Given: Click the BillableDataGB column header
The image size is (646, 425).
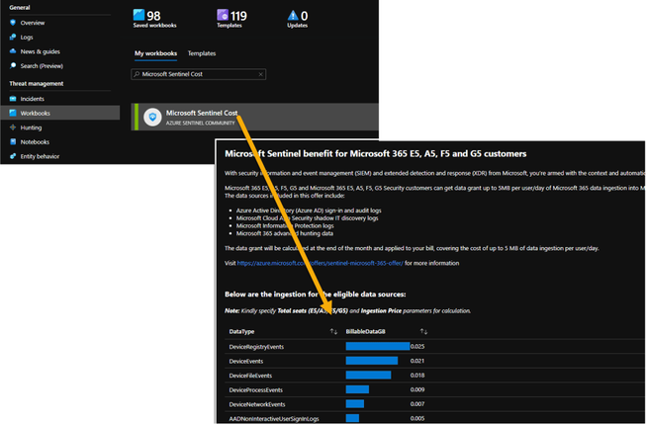Looking at the screenshot, I should 365,332.
